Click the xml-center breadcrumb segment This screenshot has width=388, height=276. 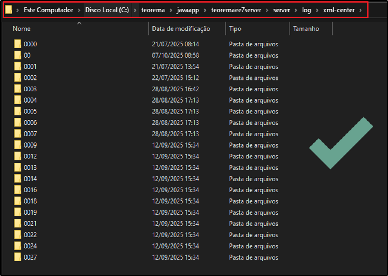[339, 10]
